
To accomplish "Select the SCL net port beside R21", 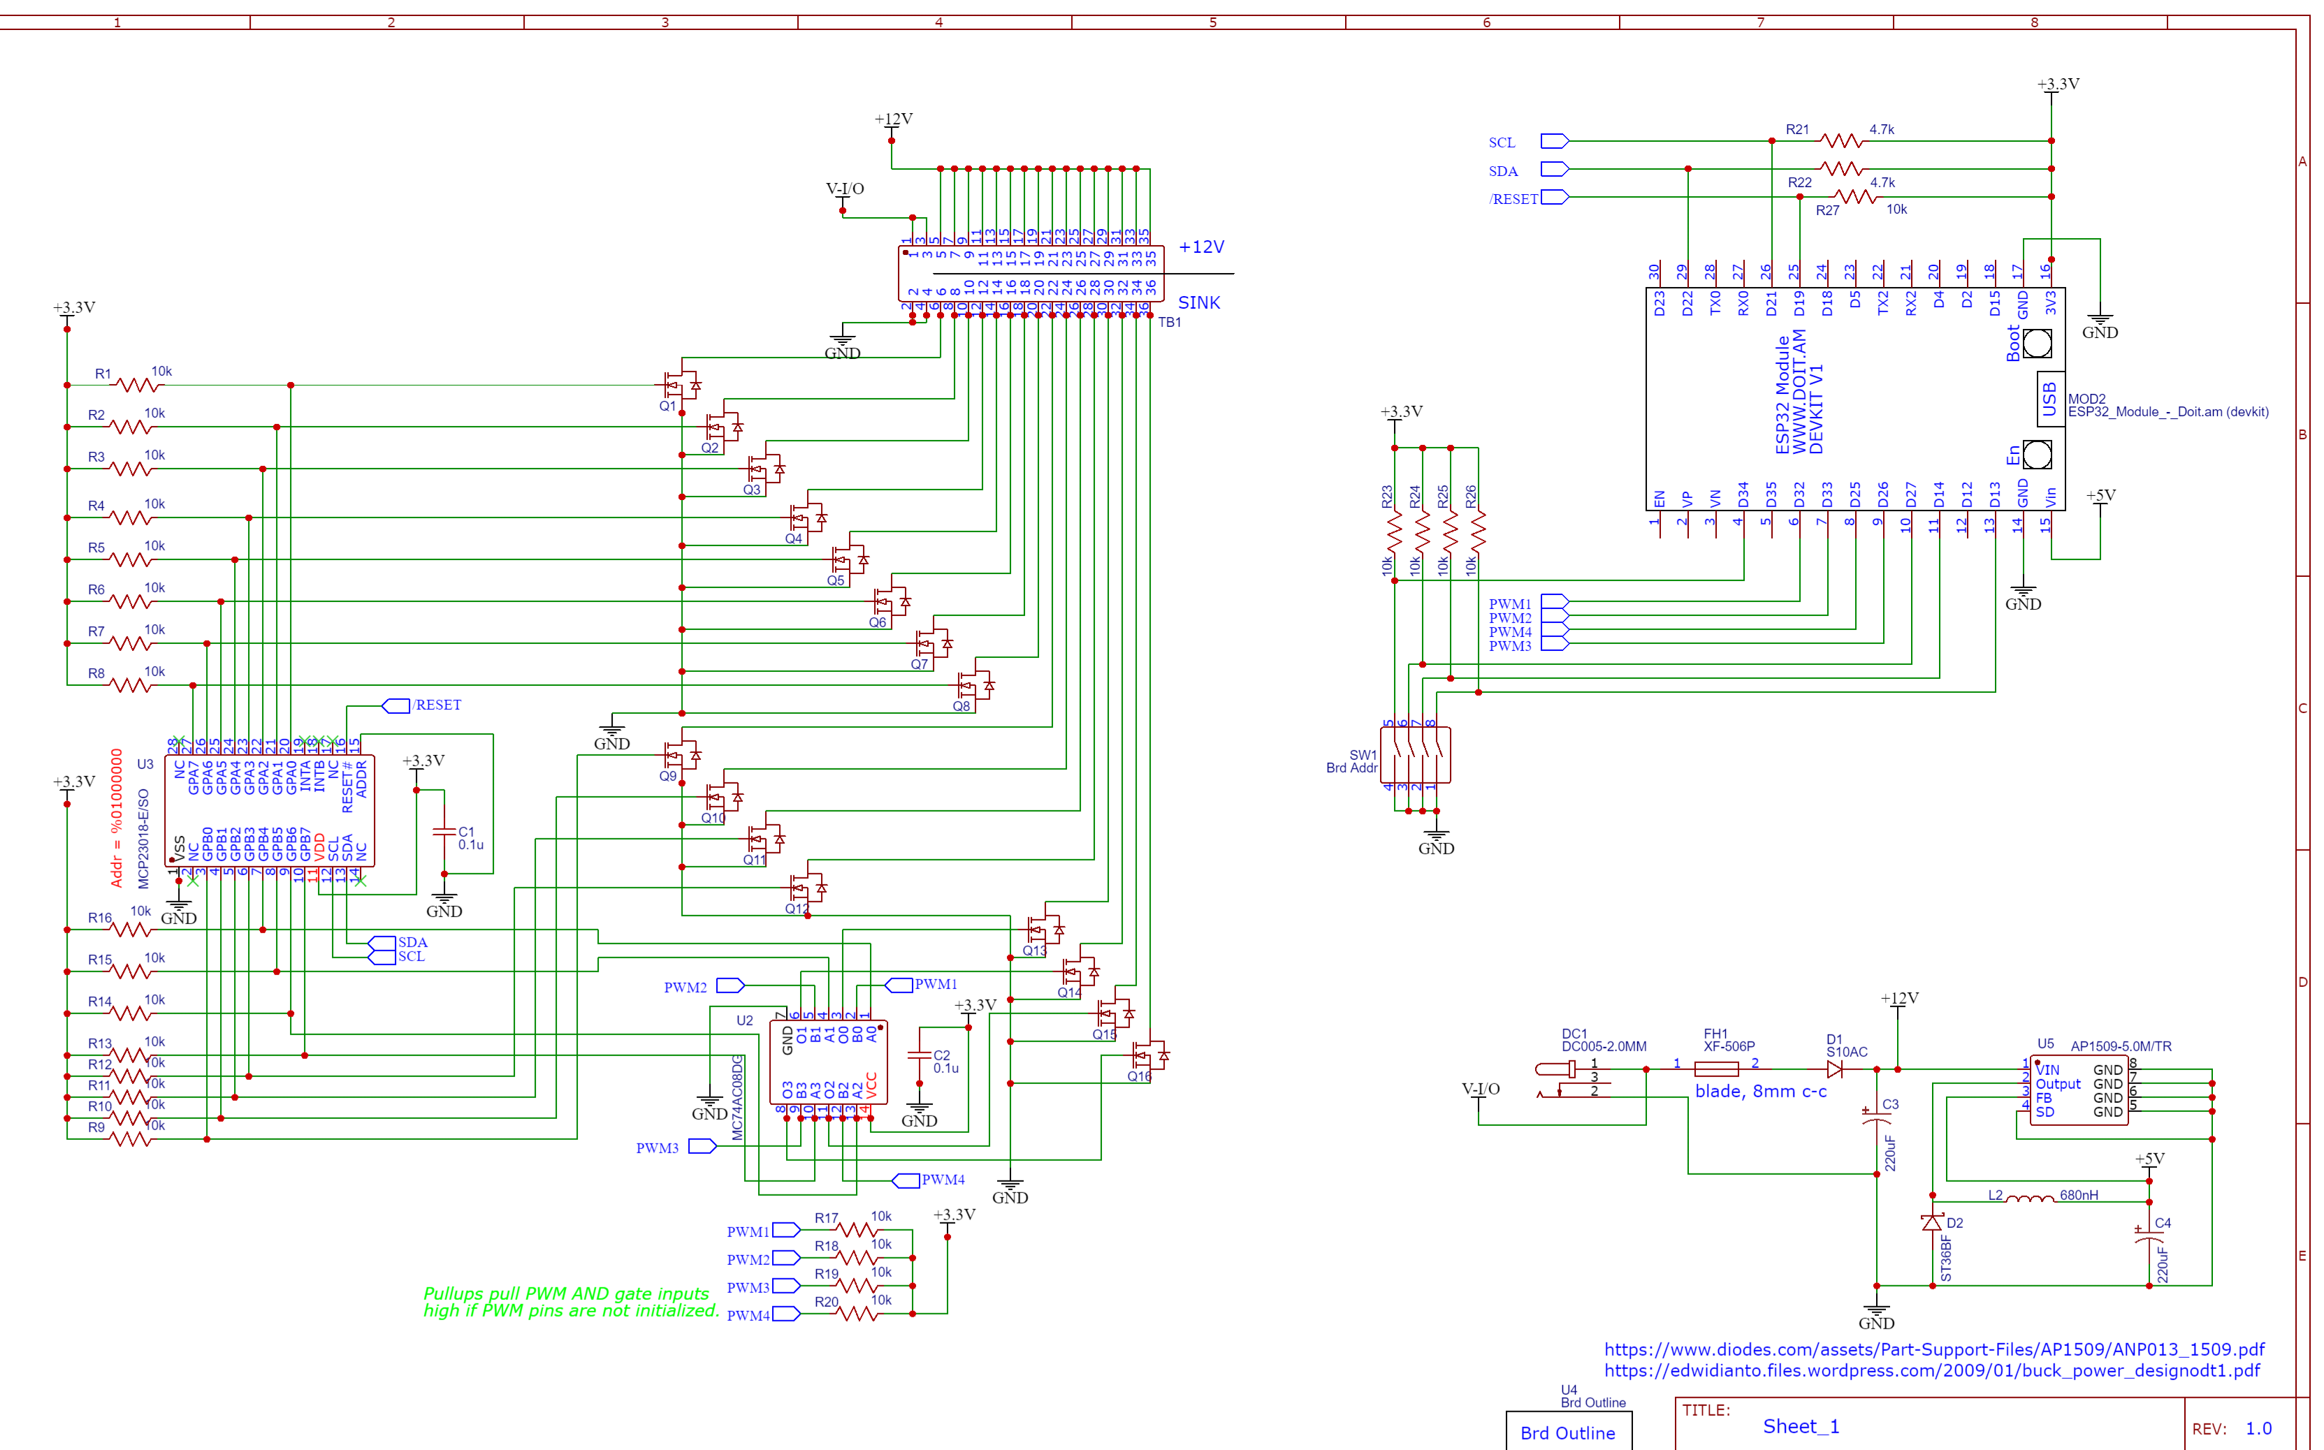I will 1554,141.
